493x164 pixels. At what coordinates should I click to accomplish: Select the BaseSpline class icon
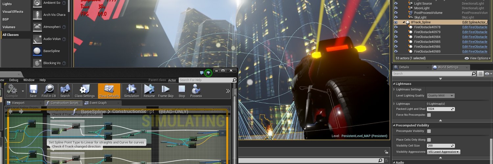point(37,51)
